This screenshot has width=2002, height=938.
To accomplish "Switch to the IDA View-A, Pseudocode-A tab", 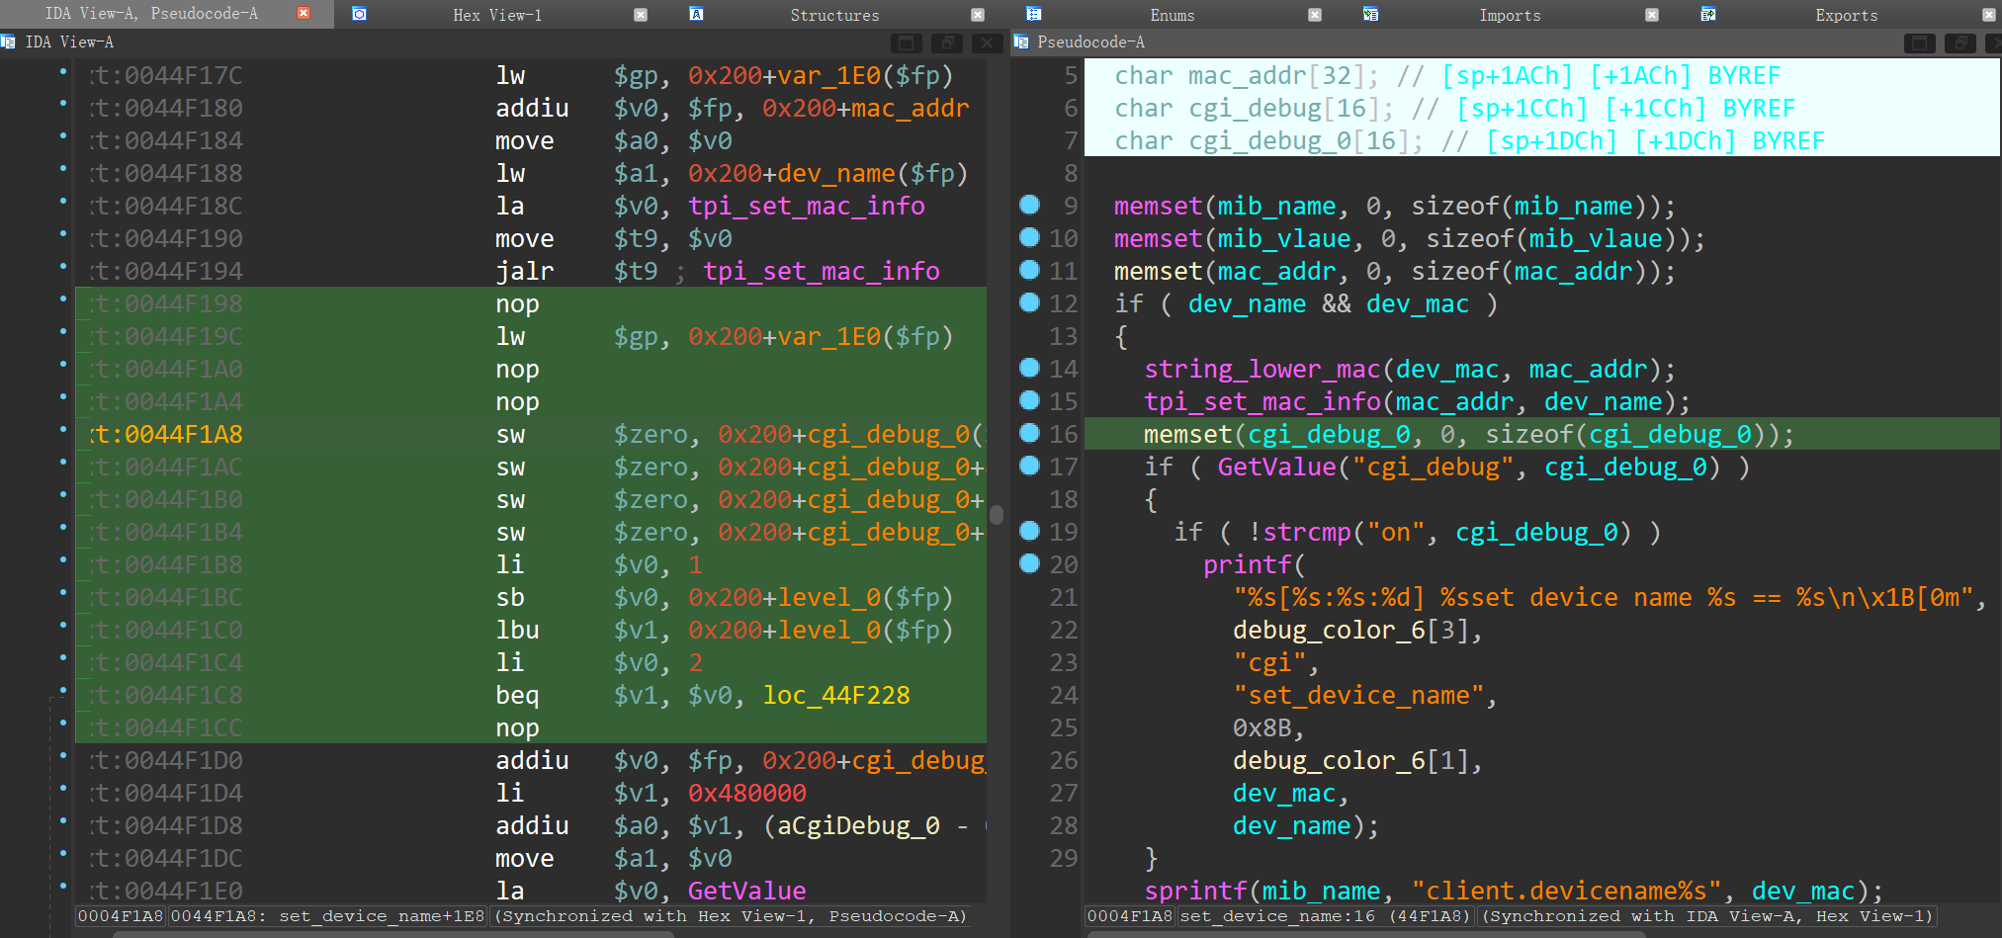I will 151,14.
